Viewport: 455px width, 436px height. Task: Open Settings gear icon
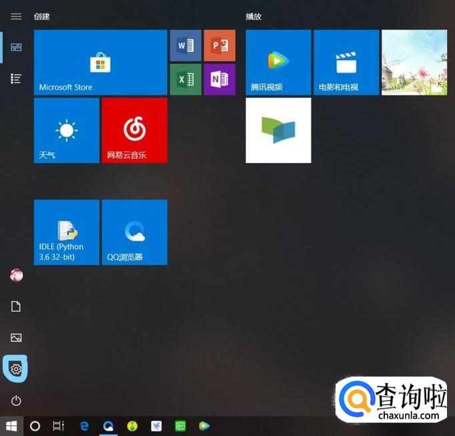pyautogui.click(x=16, y=369)
